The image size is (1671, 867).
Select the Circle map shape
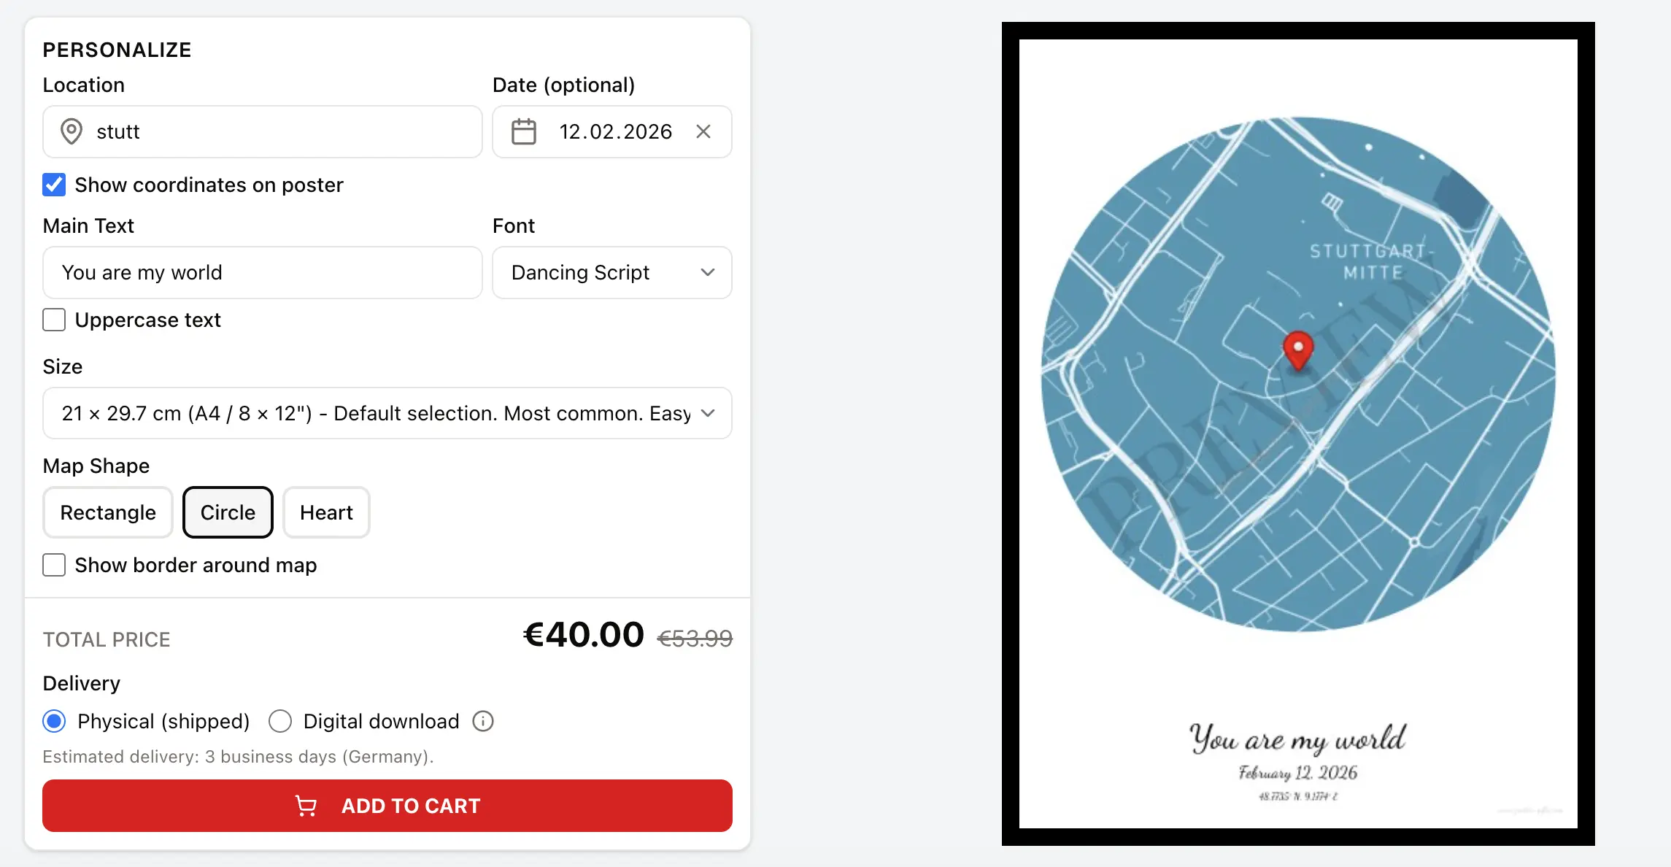[228, 512]
